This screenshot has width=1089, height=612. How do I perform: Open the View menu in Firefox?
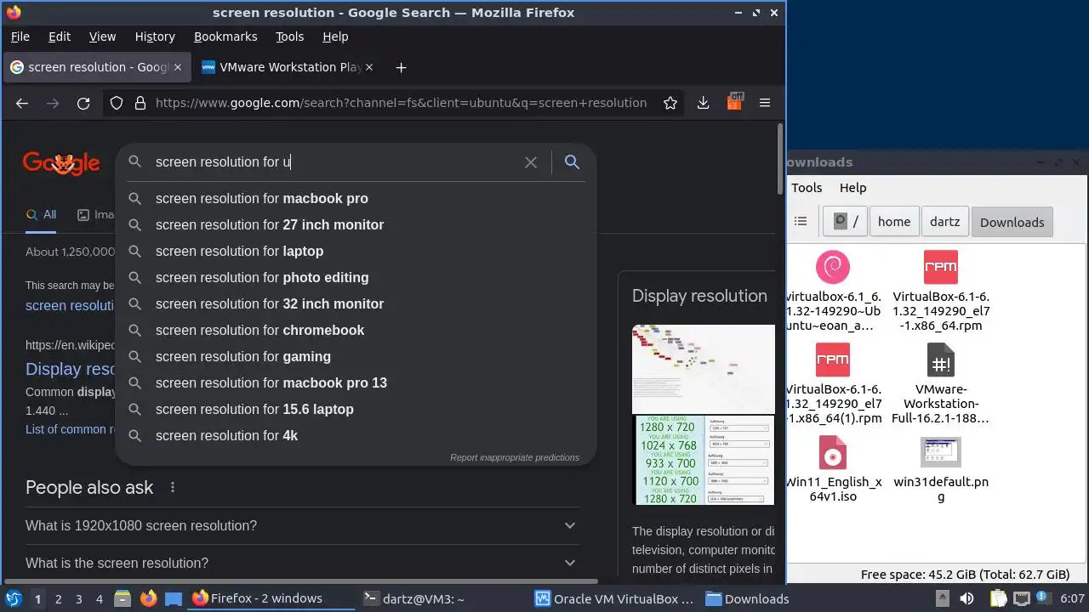pyautogui.click(x=102, y=37)
